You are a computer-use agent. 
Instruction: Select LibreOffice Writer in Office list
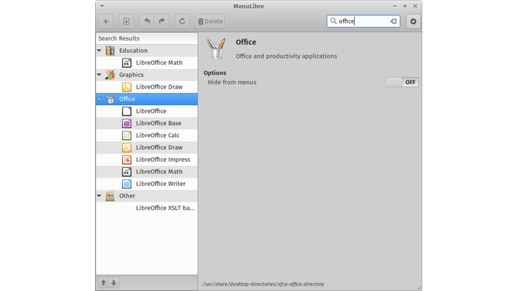160,184
